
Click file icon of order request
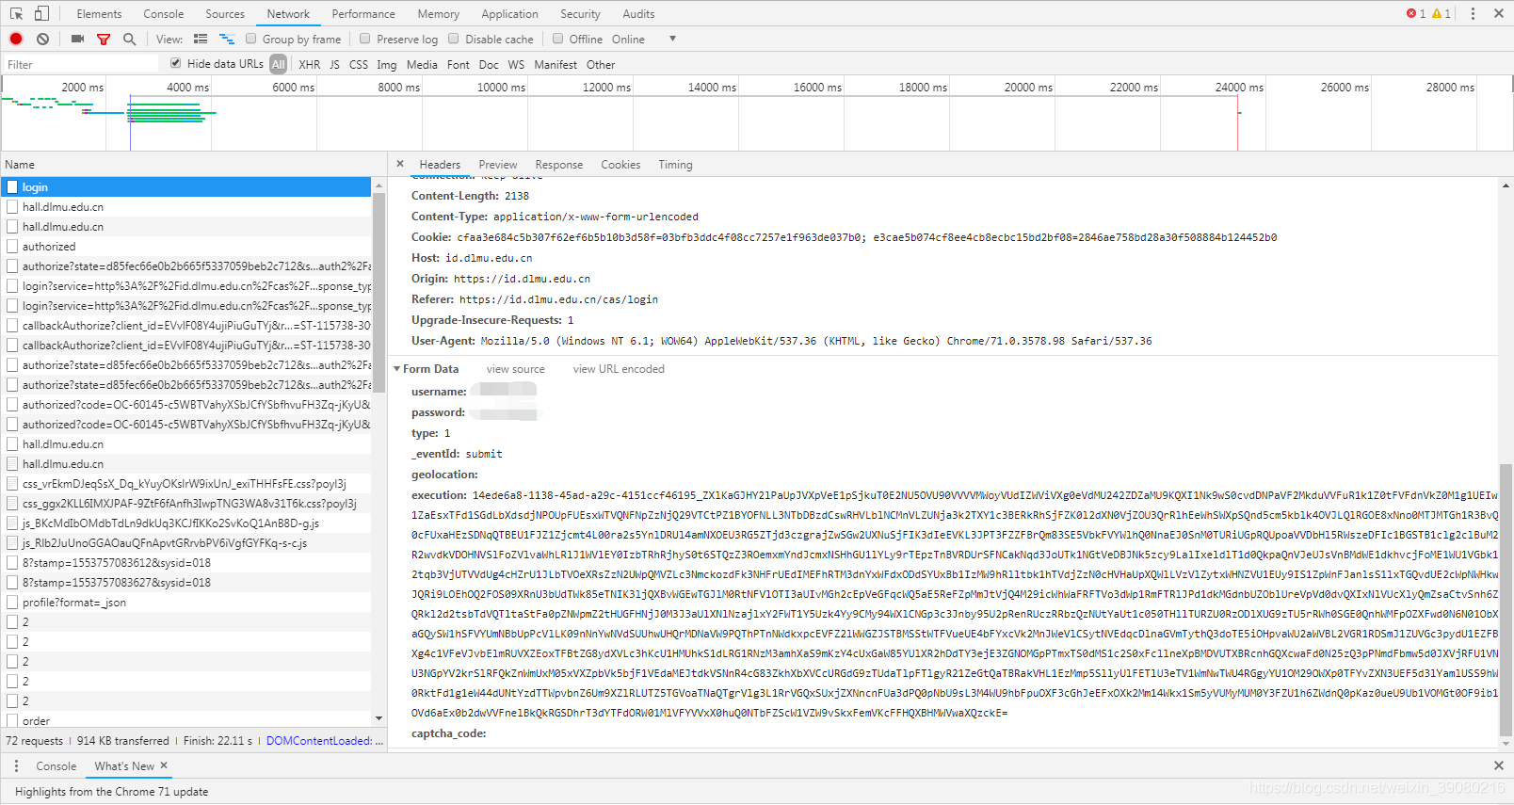pos(12,721)
